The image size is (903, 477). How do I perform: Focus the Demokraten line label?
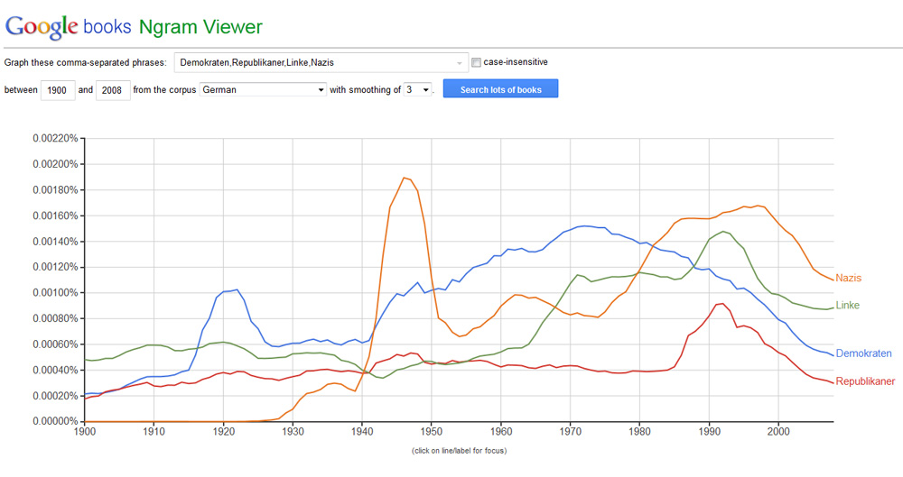[864, 353]
